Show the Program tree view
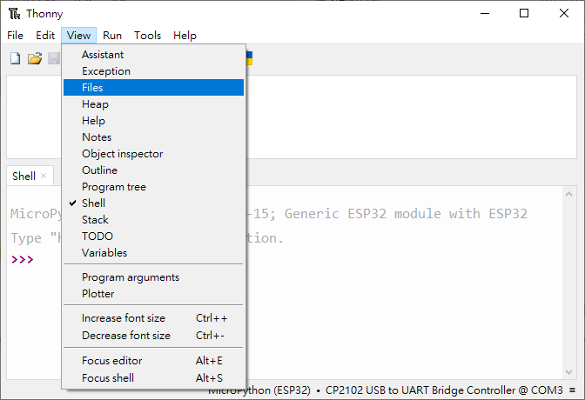Screen dimensions: 585x400 153,186
